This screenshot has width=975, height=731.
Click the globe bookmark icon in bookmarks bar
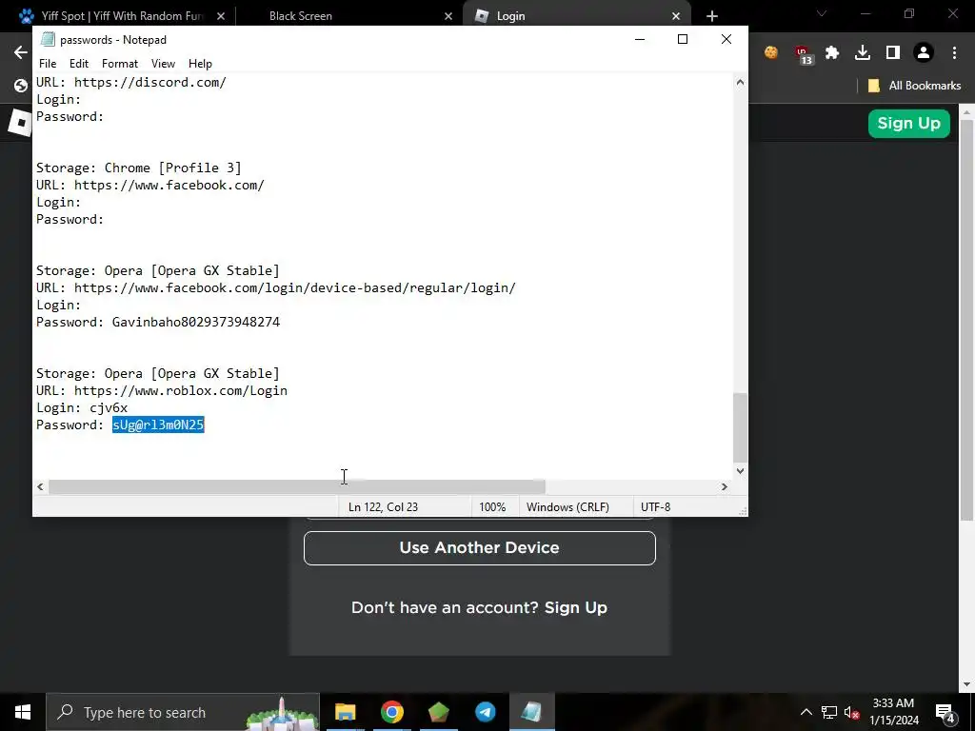(x=21, y=86)
